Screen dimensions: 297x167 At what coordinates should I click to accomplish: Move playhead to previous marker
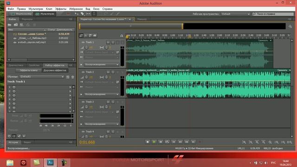(174, 142)
